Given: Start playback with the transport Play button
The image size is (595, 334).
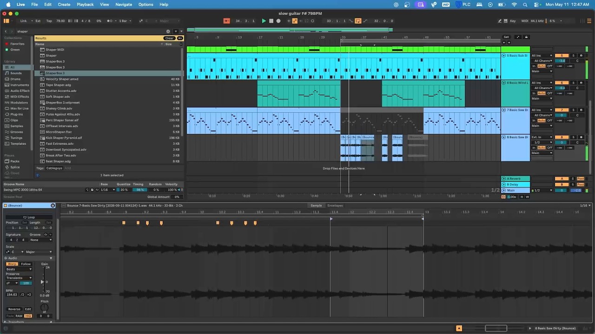Looking at the screenshot, I should coord(264,21).
